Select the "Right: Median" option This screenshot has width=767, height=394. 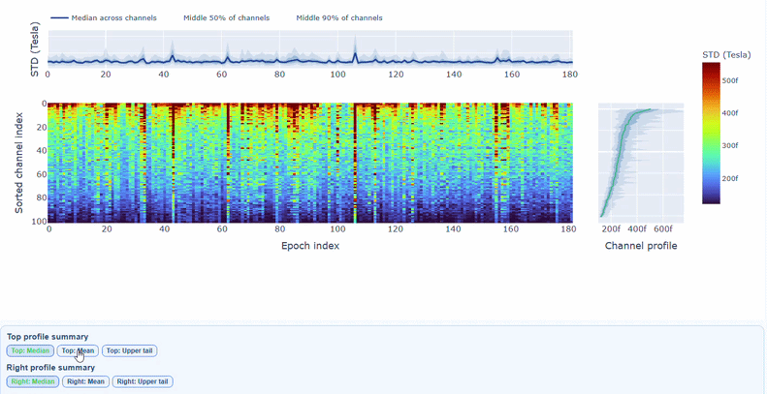pos(32,381)
